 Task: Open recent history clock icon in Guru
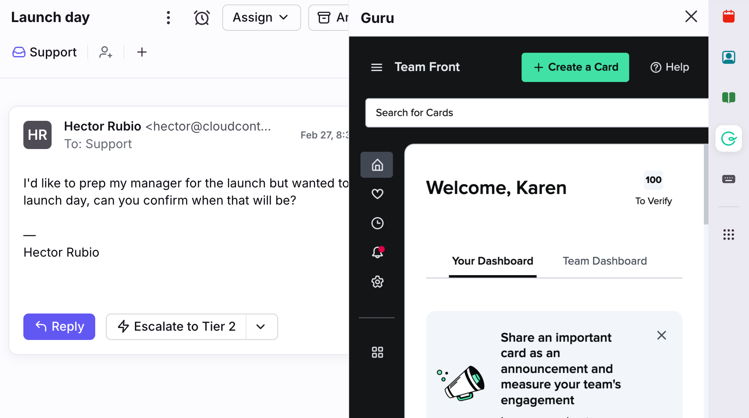377,223
